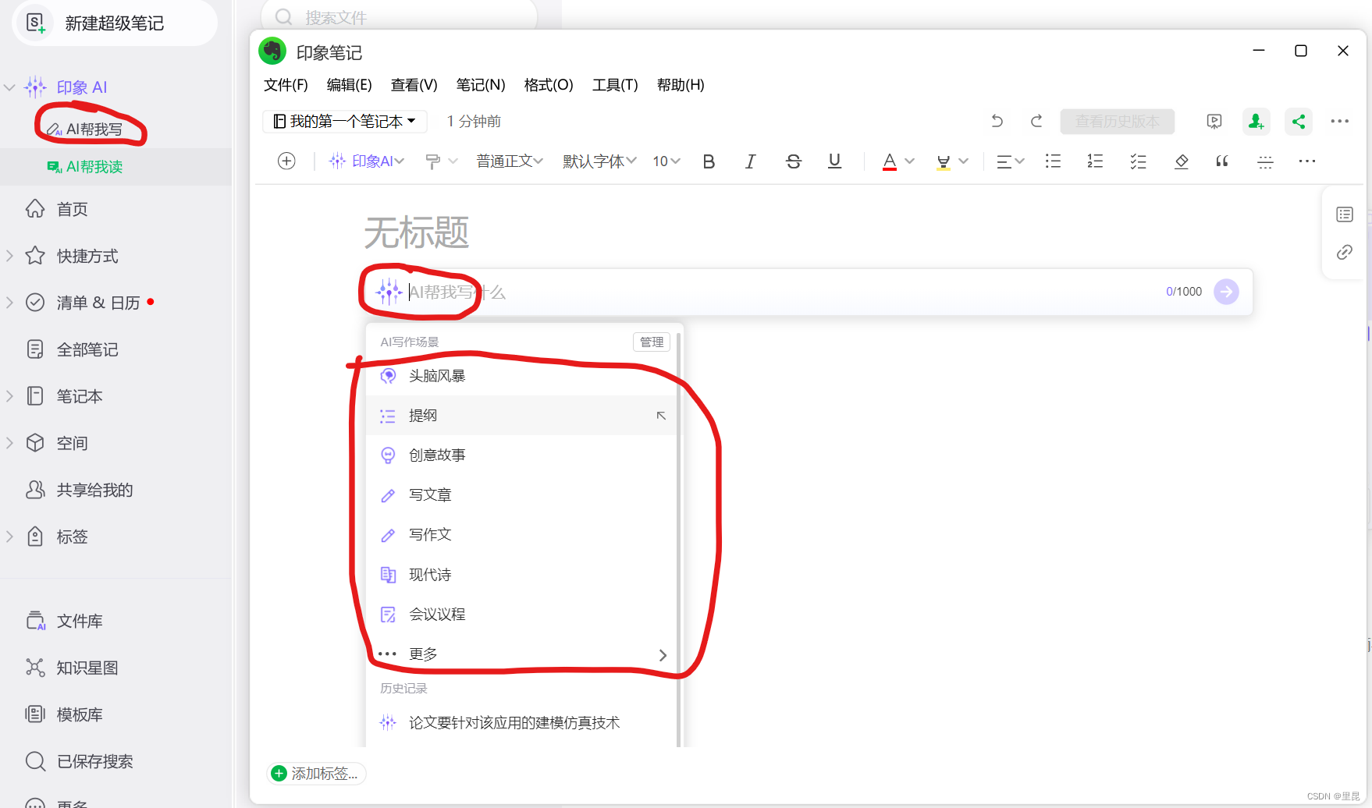Screen dimensions: 1372x808
Task: Select 头脑风暴 writing scene
Action: coord(522,376)
